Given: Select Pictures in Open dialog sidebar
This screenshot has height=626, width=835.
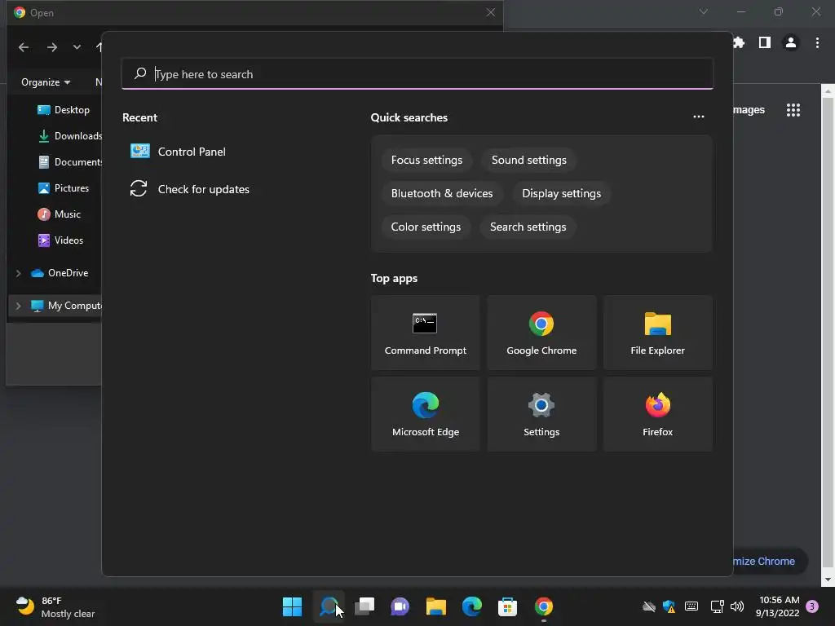Looking at the screenshot, I should pyautogui.click(x=63, y=188).
